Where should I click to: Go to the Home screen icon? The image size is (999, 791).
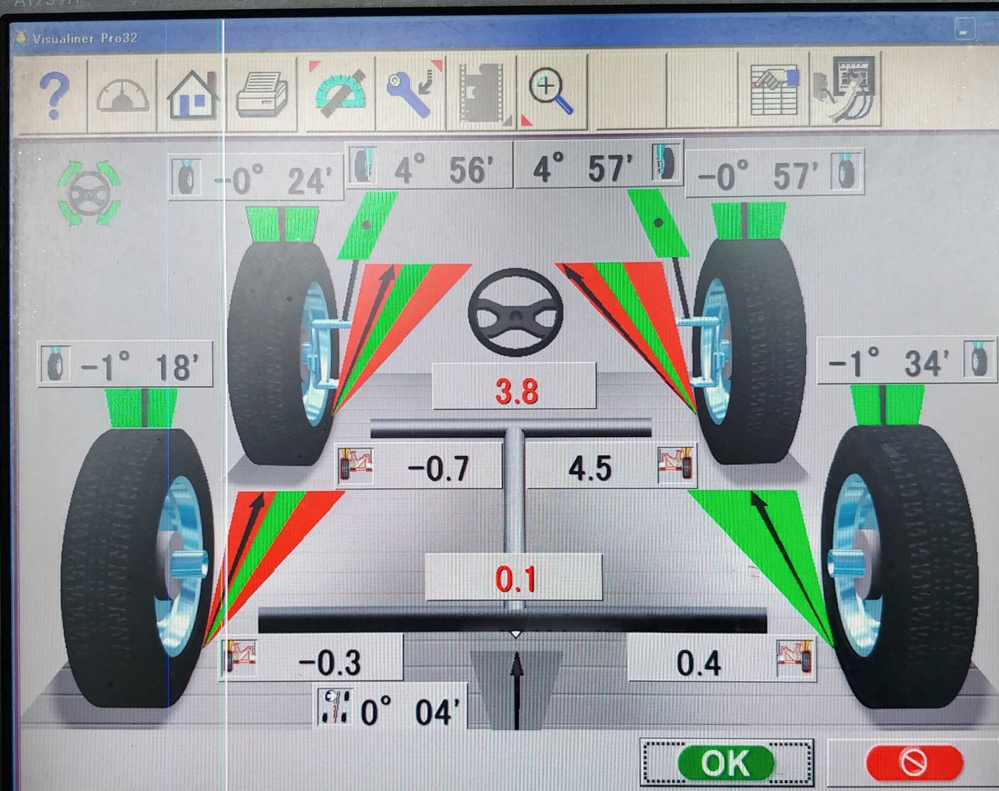(x=192, y=95)
